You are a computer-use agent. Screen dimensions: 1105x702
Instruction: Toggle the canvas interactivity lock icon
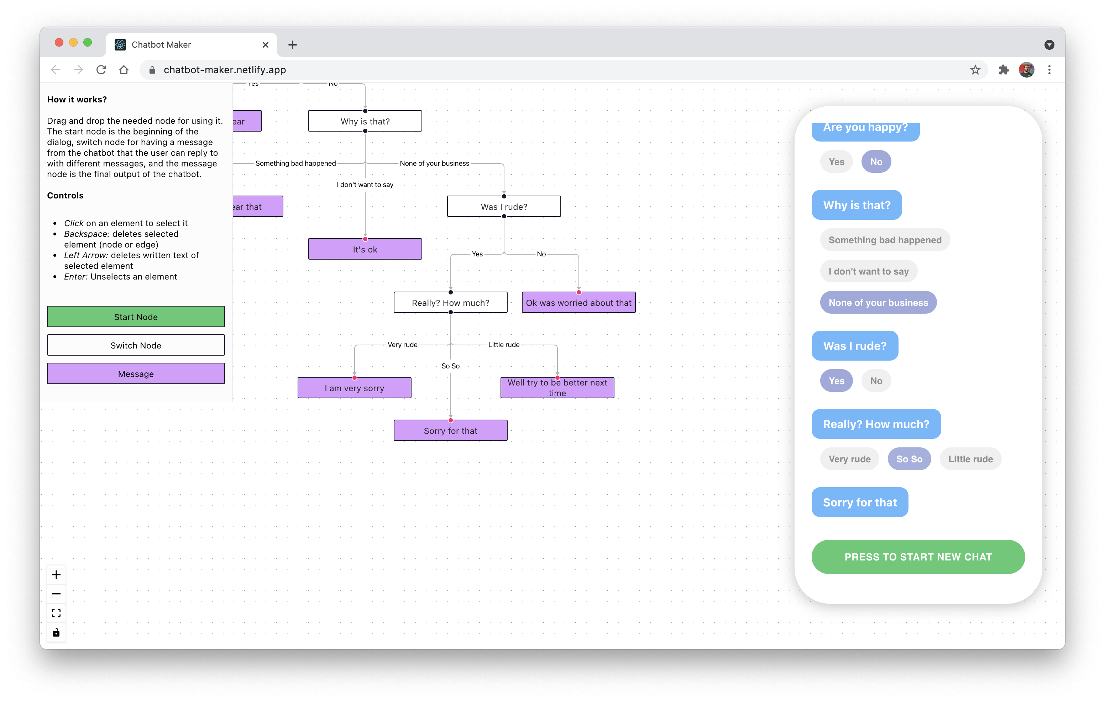point(56,633)
